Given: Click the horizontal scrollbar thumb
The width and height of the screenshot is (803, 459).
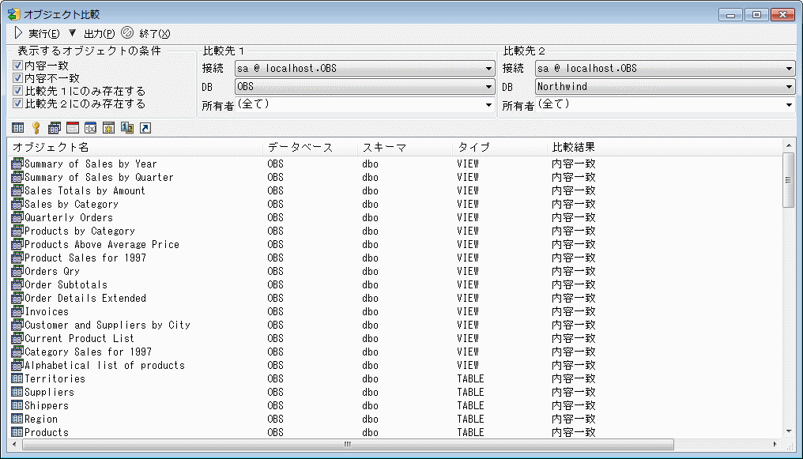Looking at the screenshot, I should pyautogui.click(x=347, y=445).
